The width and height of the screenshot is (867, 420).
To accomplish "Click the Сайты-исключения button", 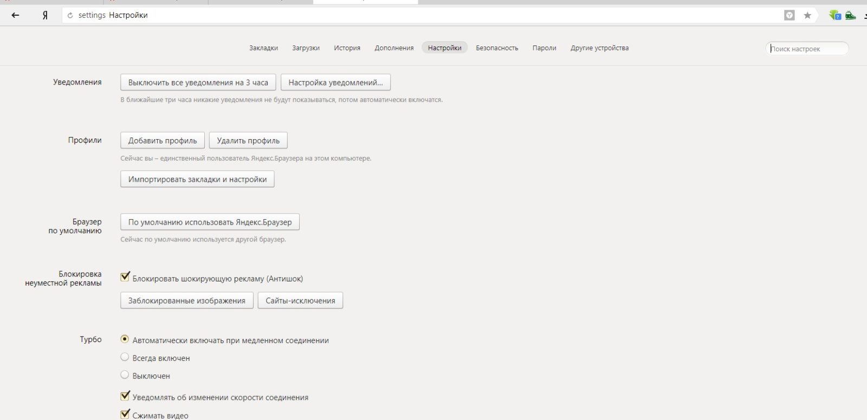I will (x=300, y=301).
